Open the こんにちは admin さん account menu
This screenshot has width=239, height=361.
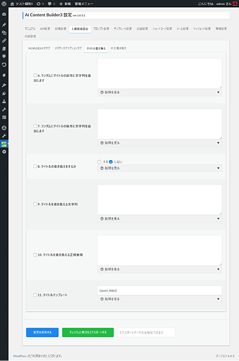click(217, 4)
